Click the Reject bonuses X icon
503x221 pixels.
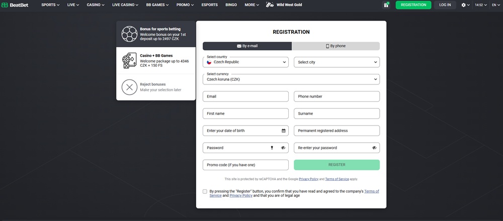pos(129,87)
